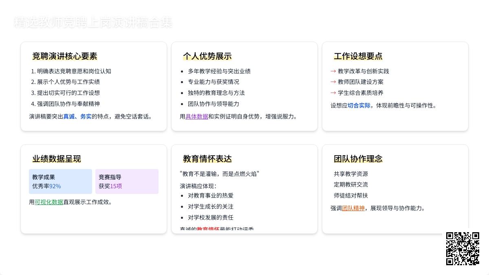The height and width of the screenshot is (275, 489).
Task: Click text 演讲稿应体现：
Action: coord(198,186)
